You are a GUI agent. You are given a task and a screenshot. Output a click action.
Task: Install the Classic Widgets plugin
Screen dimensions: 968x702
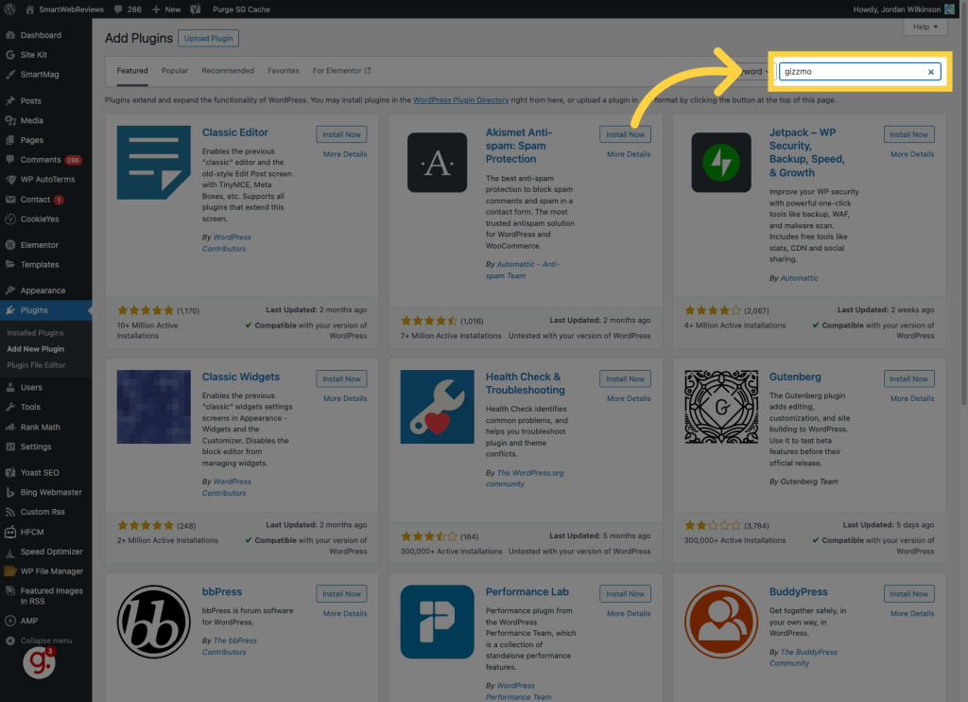(341, 378)
